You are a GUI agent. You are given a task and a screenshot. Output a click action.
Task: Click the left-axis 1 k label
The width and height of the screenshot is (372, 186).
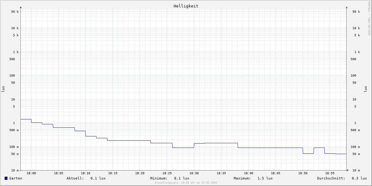point(16,52)
